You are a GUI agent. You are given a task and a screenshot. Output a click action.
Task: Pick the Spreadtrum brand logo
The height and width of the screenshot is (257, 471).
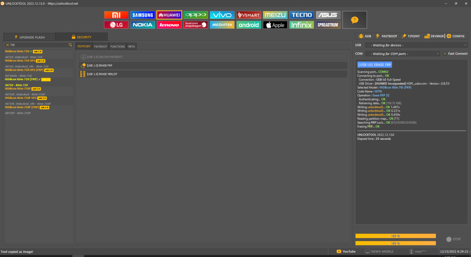pyautogui.click(x=328, y=25)
